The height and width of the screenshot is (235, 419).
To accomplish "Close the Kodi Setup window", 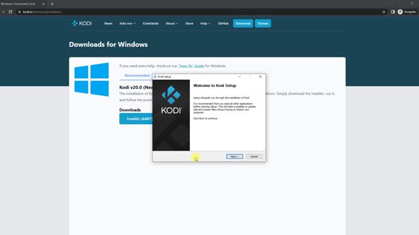I will pyautogui.click(x=261, y=77).
